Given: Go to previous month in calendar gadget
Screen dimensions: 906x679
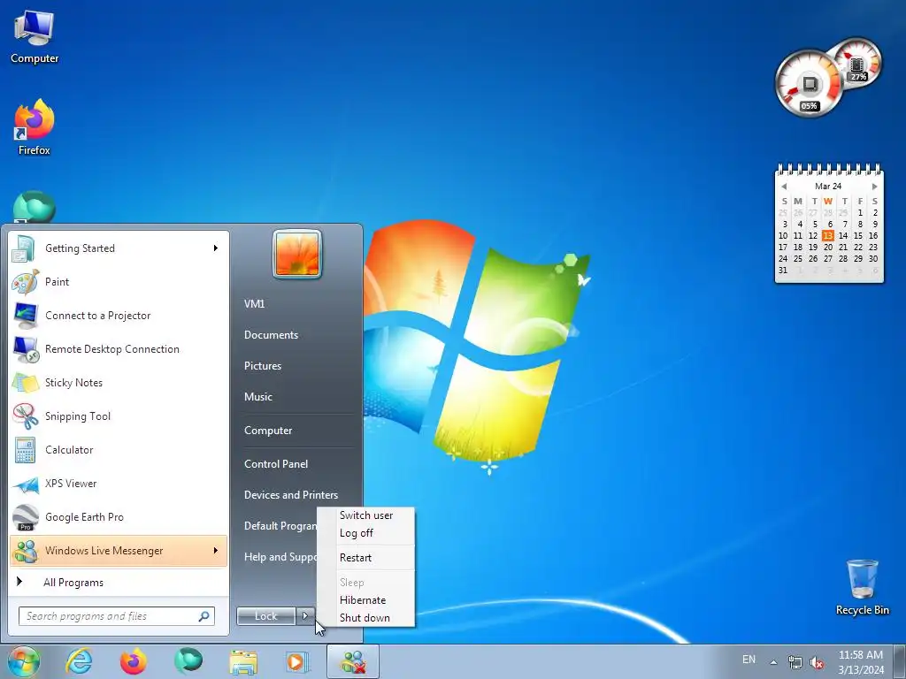Looking at the screenshot, I should [x=784, y=187].
